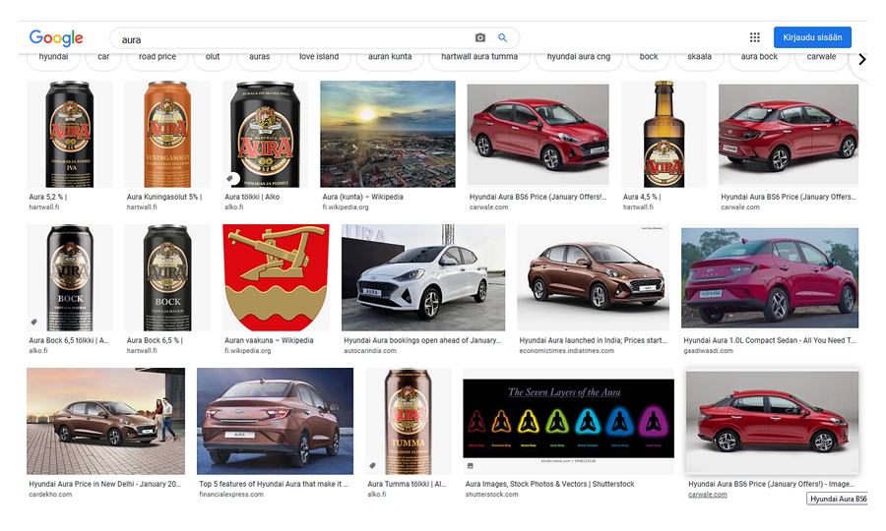Visit the gaadiwaadi.com source link

pyautogui.click(x=708, y=350)
